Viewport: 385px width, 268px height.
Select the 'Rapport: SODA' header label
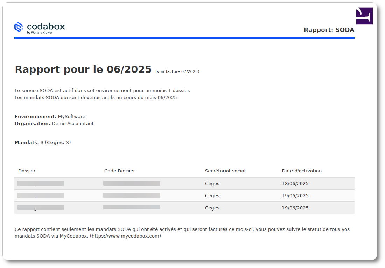pyautogui.click(x=329, y=30)
